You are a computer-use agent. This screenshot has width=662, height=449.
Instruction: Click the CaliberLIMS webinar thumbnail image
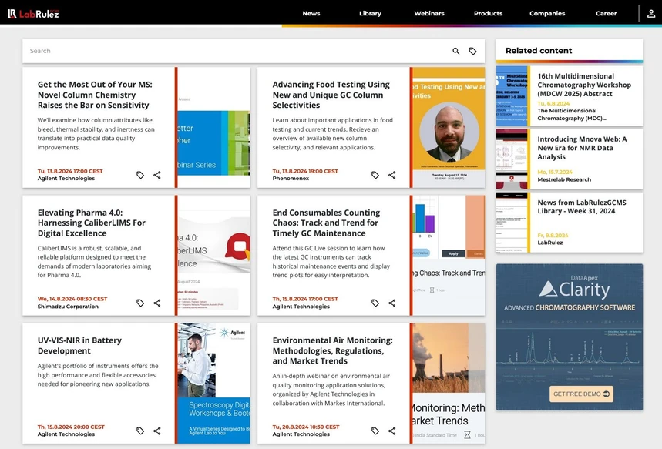pyautogui.click(x=213, y=255)
